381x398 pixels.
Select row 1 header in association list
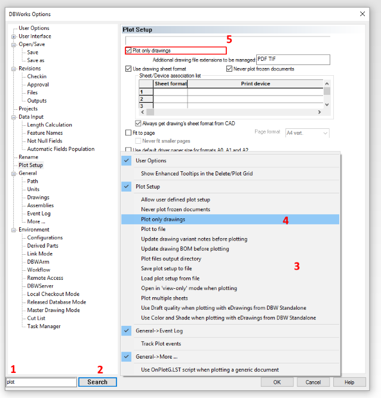(x=146, y=92)
